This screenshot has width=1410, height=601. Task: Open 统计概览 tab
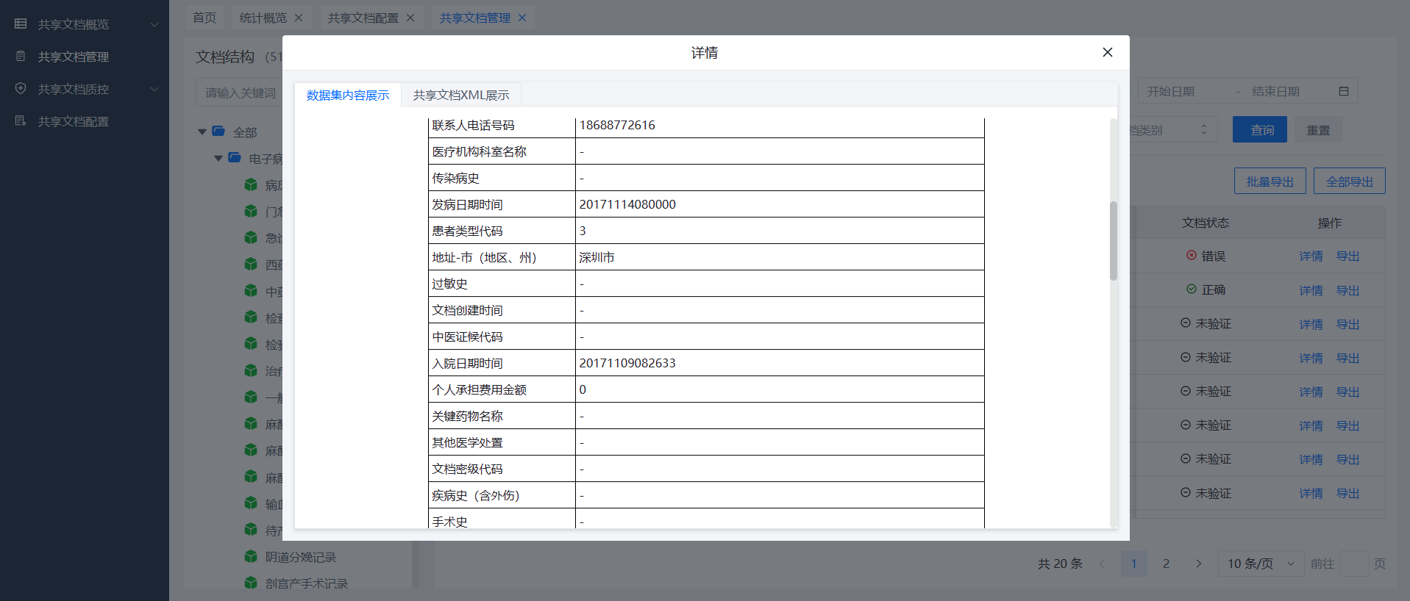263,18
